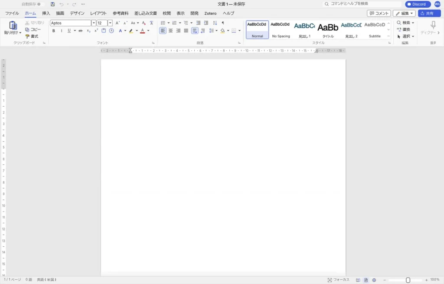
Task: Toggle Italic formatting
Action: [61, 31]
